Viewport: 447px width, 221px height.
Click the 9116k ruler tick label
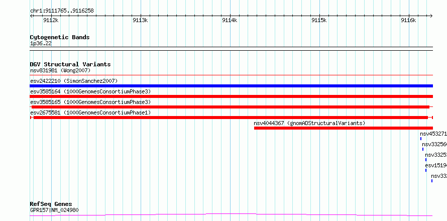408,20
